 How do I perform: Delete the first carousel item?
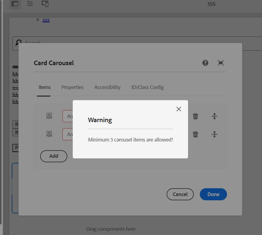point(196,116)
